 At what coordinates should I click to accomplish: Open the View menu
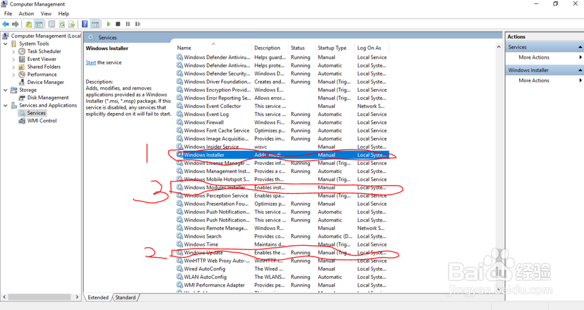pos(46,14)
